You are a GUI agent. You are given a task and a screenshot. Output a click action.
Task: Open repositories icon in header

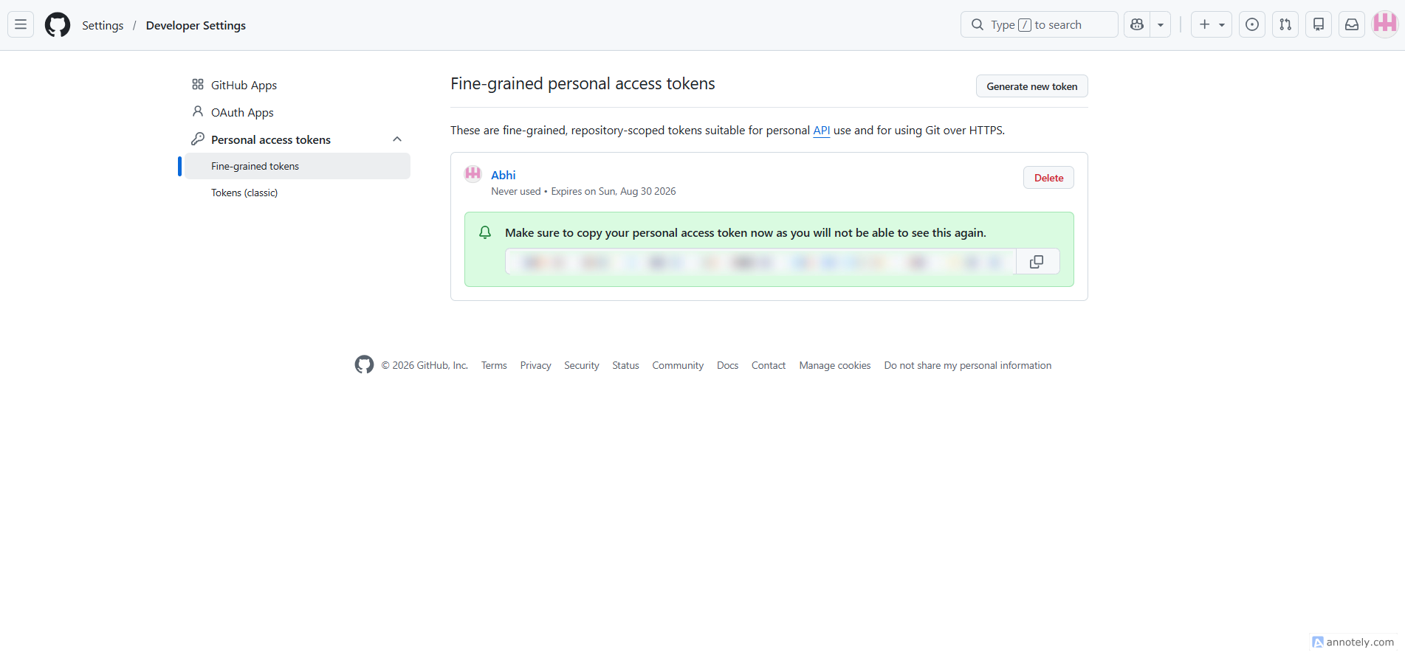point(1319,24)
